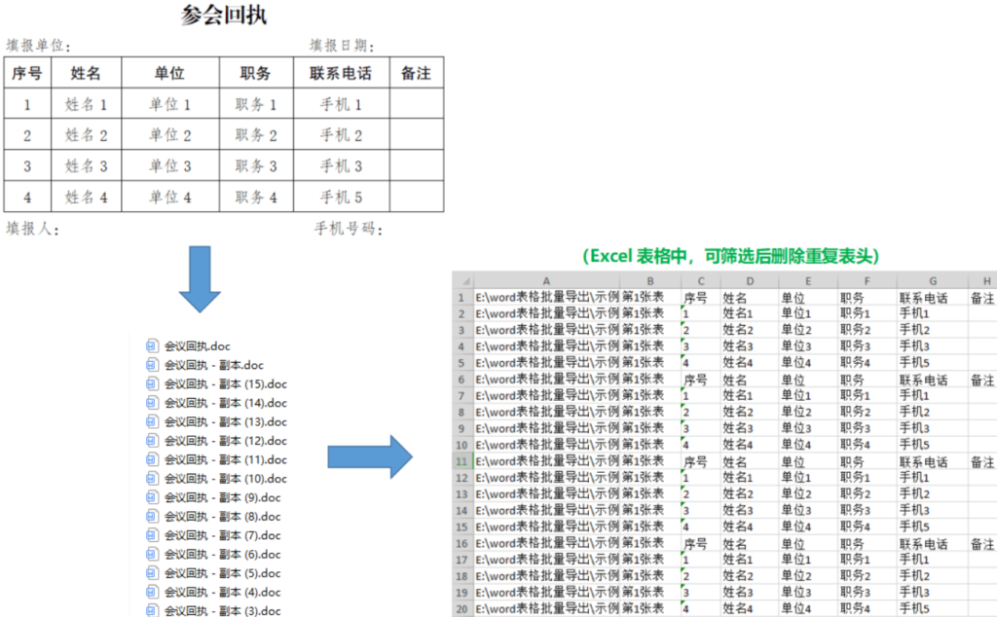Select row header 11 in the Excel sheet
This screenshot has height=617, width=997.
point(462,461)
